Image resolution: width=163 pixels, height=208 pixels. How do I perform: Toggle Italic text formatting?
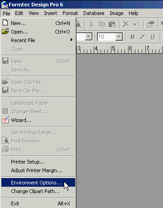pos(143,37)
